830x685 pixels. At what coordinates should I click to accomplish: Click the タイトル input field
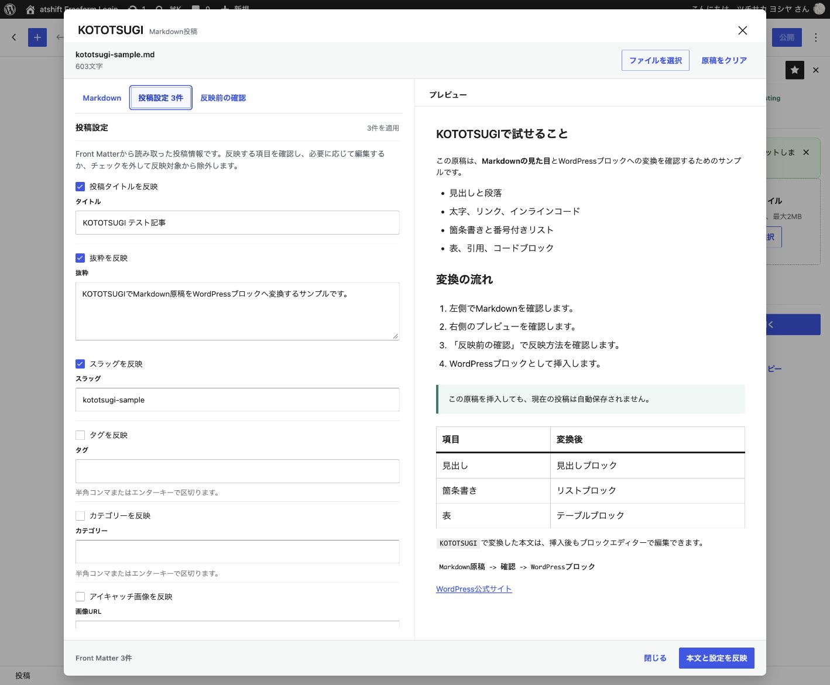238,222
